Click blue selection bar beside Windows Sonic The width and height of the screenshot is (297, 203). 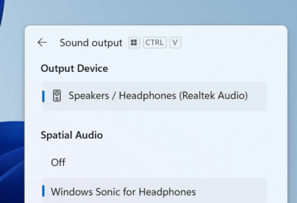click(43, 191)
